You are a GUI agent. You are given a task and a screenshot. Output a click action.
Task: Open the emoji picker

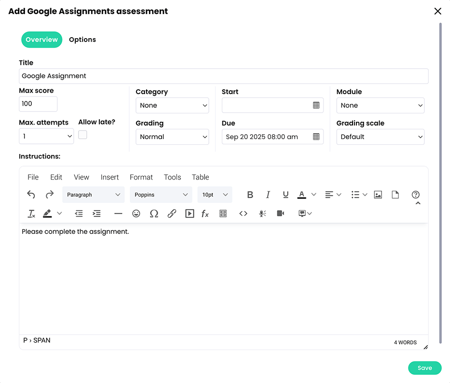(x=136, y=213)
